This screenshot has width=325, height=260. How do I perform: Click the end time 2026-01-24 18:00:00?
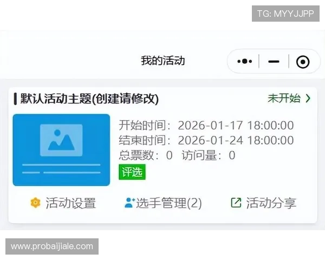click(x=236, y=140)
